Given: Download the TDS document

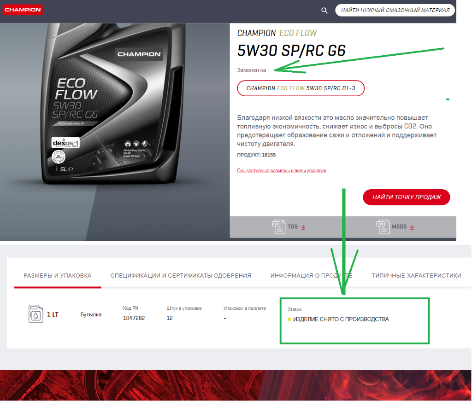Looking at the screenshot, I should [289, 227].
